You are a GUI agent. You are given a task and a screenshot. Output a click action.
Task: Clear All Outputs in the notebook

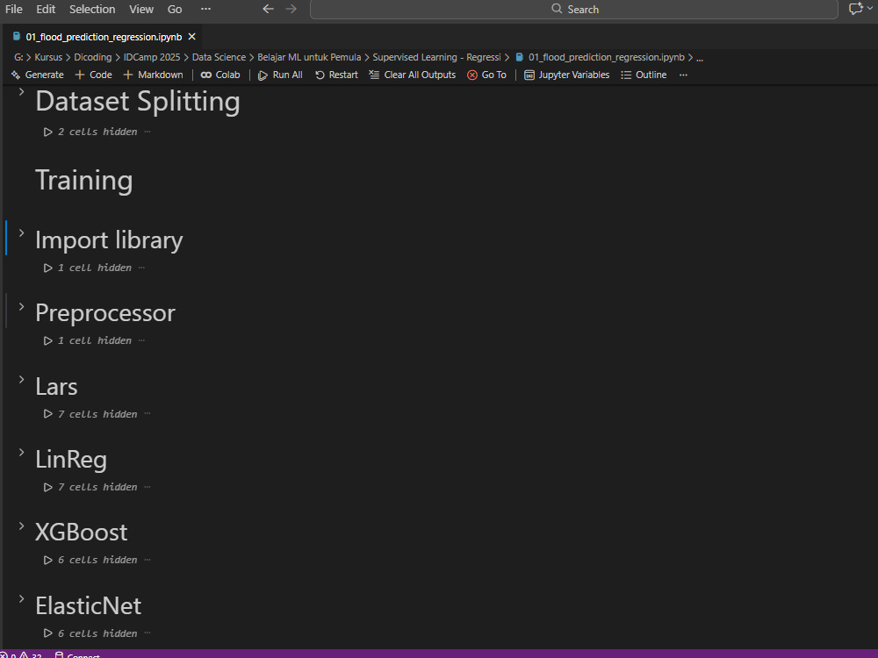click(412, 75)
